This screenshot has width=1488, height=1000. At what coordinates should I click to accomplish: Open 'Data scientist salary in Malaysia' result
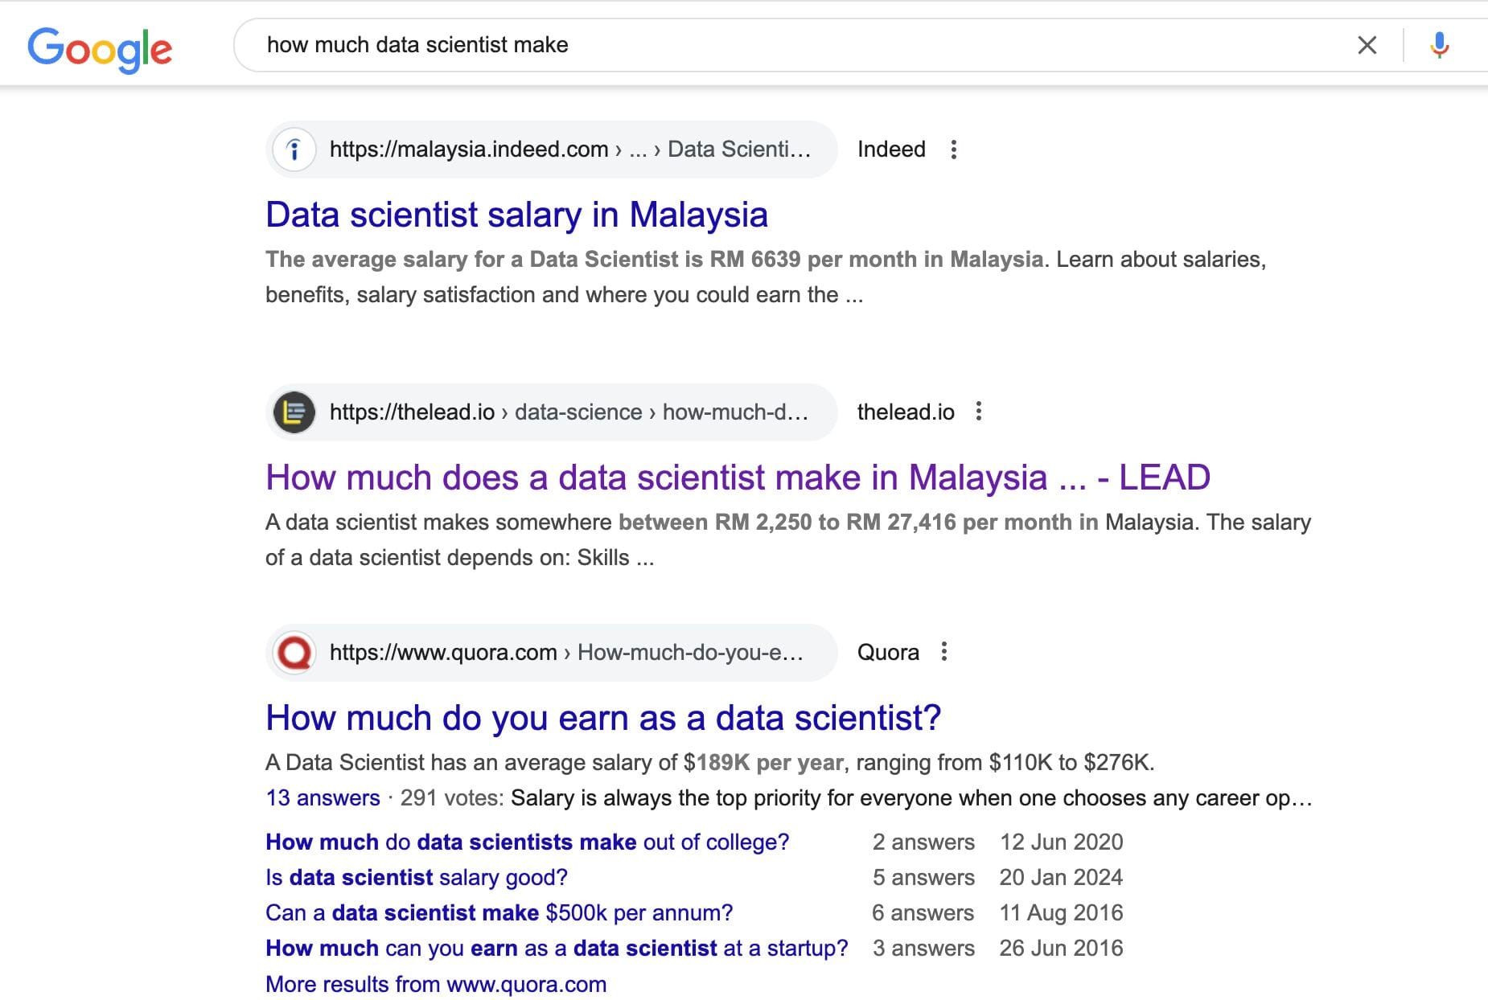pyautogui.click(x=516, y=215)
